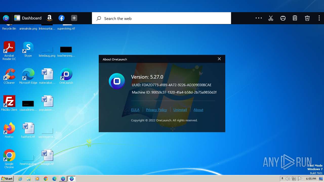Viewport: 324px width, 182px height.
Task: Close the About OneLaunch dialog
Action: (219, 59)
